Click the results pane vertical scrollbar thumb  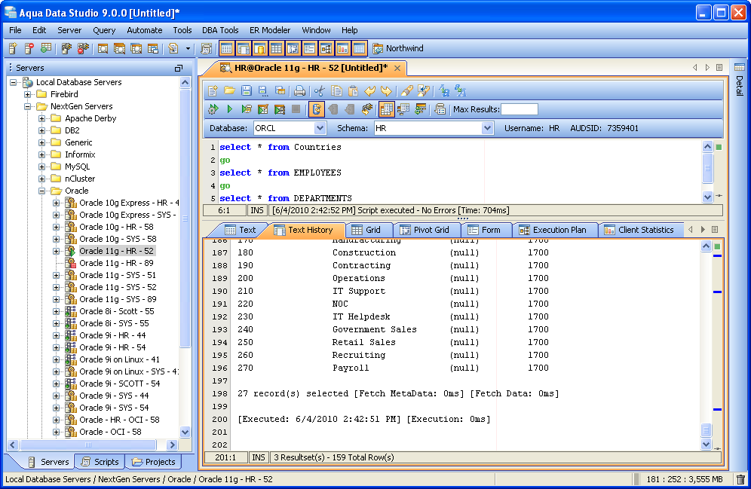(x=707, y=429)
